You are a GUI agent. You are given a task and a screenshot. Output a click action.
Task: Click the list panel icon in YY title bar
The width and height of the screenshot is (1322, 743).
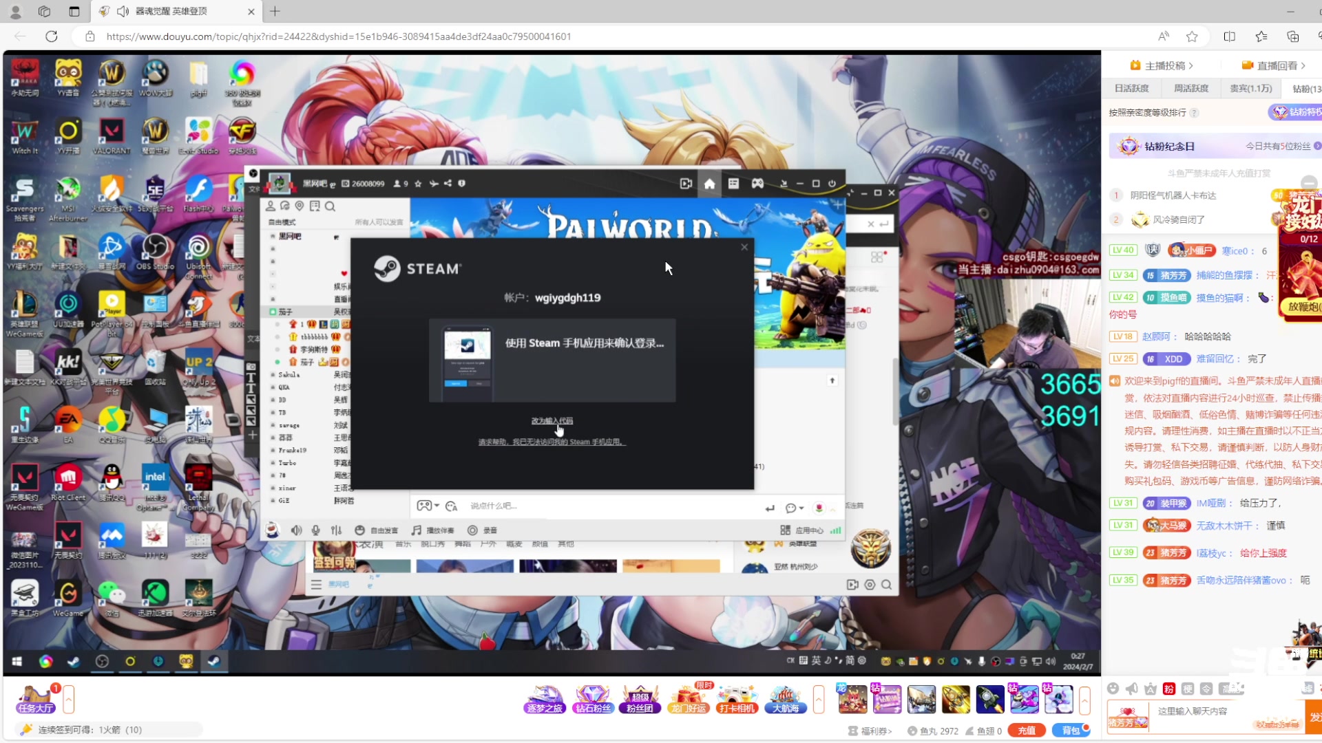click(733, 184)
